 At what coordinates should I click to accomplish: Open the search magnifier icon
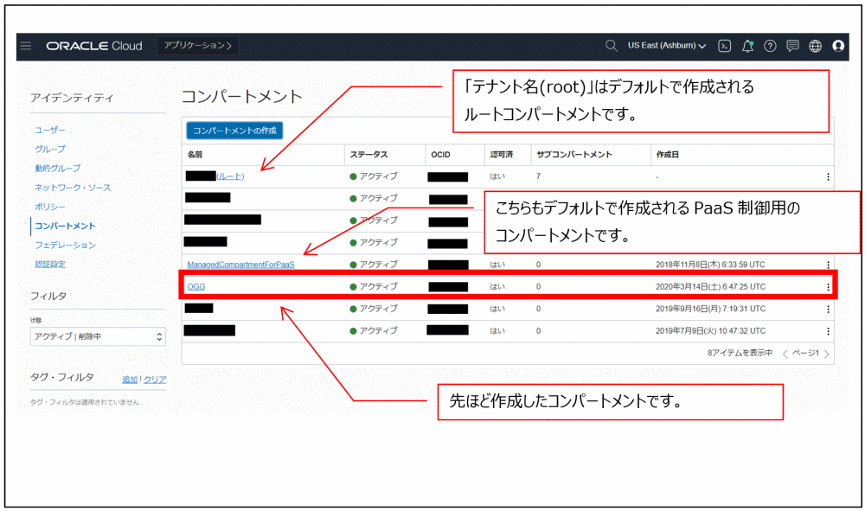[611, 46]
